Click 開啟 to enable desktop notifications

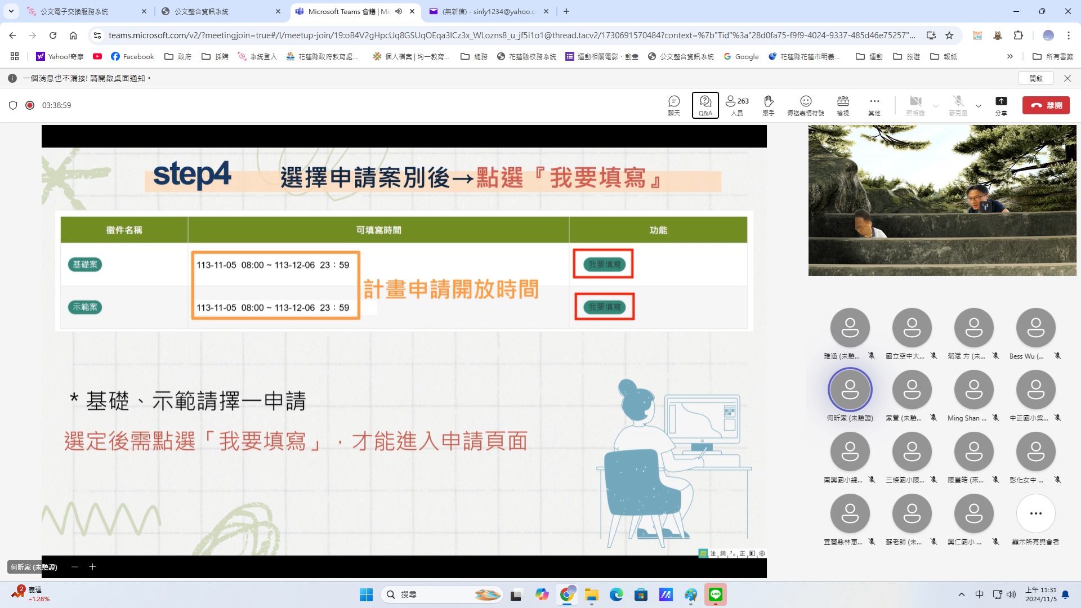1036,78
